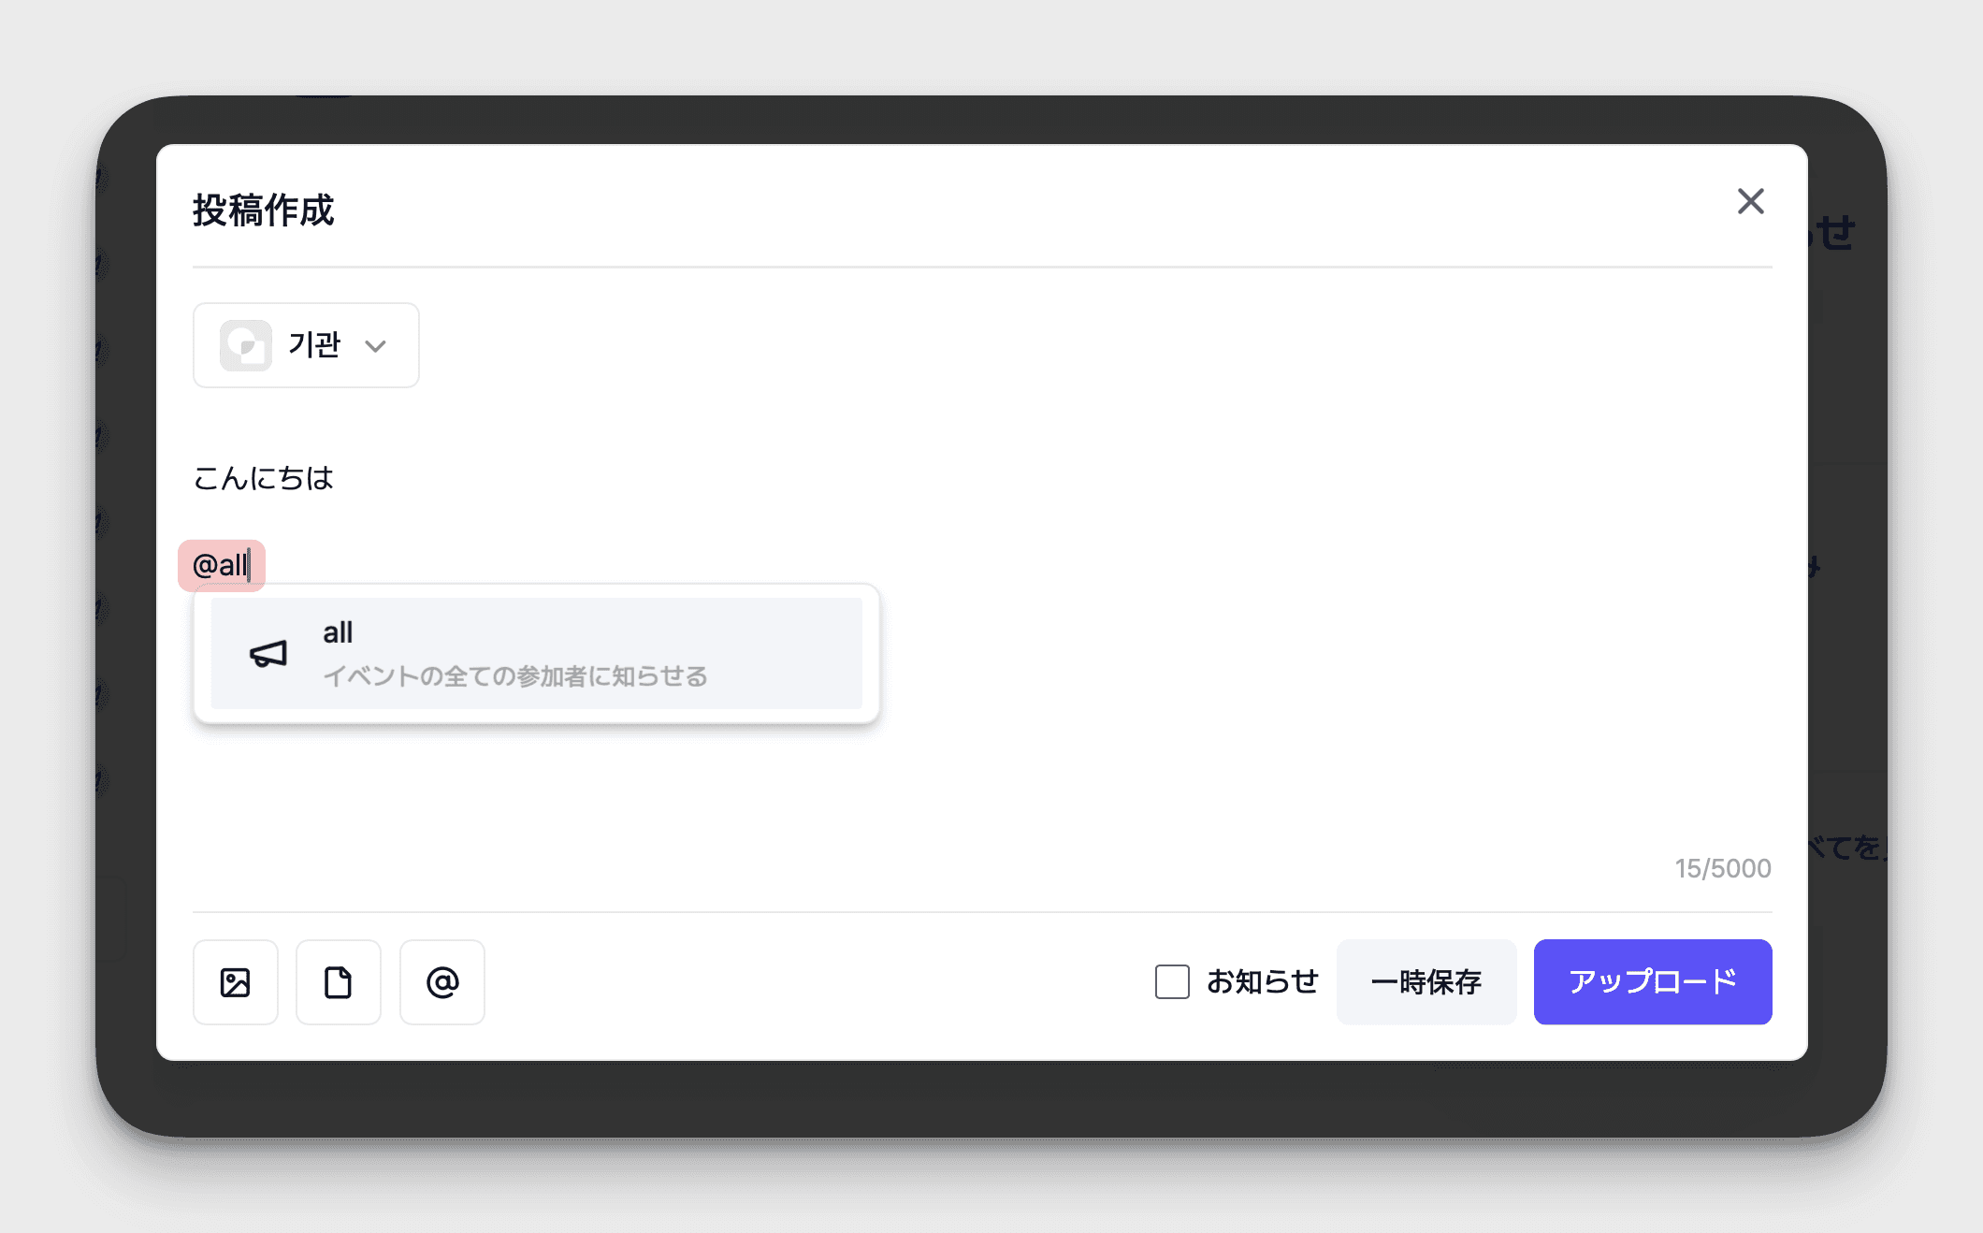Click the 投稿作成 dialog title
This screenshot has width=1983, height=1233.
click(x=263, y=210)
